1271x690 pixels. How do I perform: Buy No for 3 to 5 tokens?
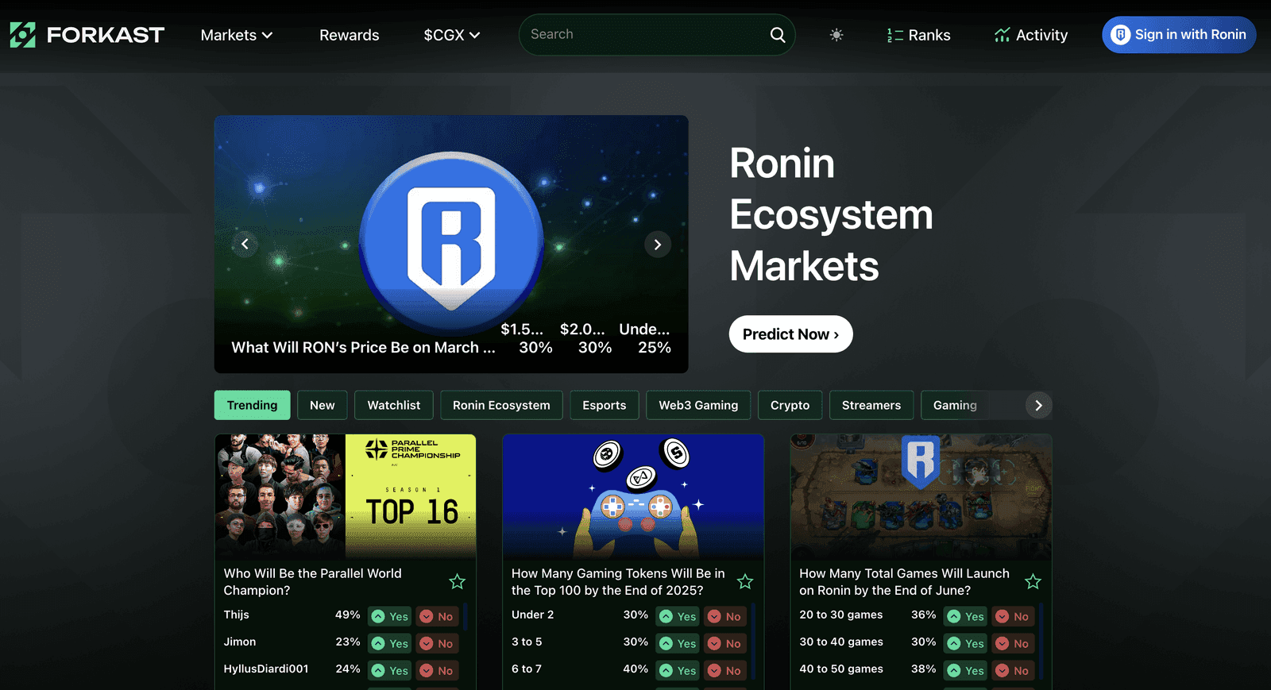point(724,643)
